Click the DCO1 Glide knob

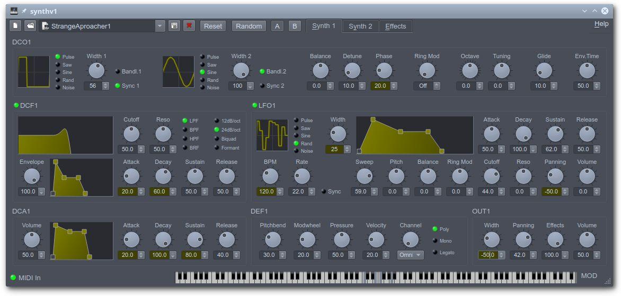[544, 71]
